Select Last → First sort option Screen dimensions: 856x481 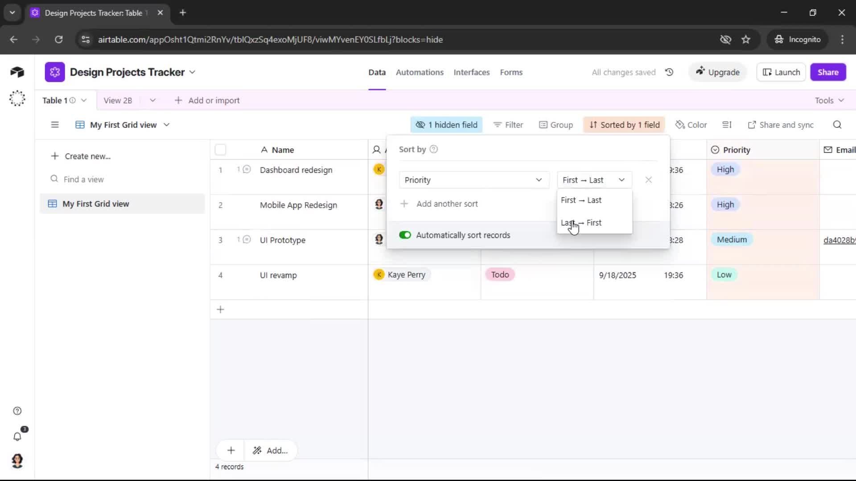pyautogui.click(x=594, y=223)
